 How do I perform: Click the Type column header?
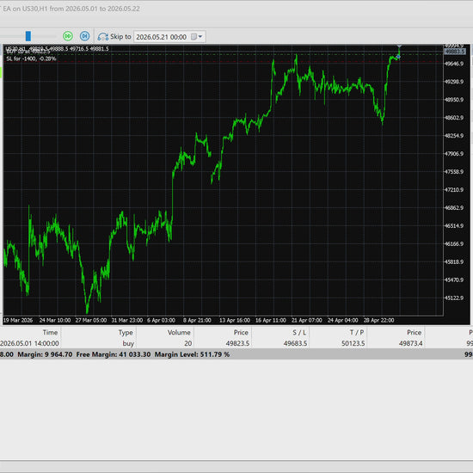(126, 333)
